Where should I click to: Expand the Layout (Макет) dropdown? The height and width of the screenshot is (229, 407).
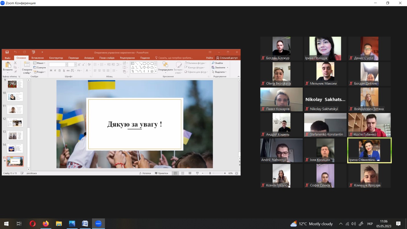coord(39,63)
